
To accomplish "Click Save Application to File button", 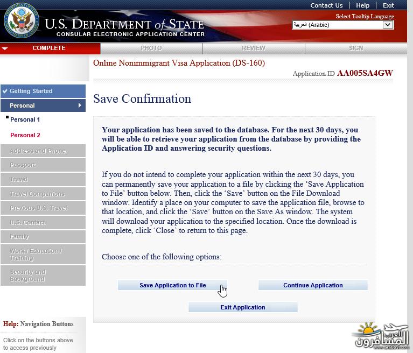I will (x=172, y=285).
